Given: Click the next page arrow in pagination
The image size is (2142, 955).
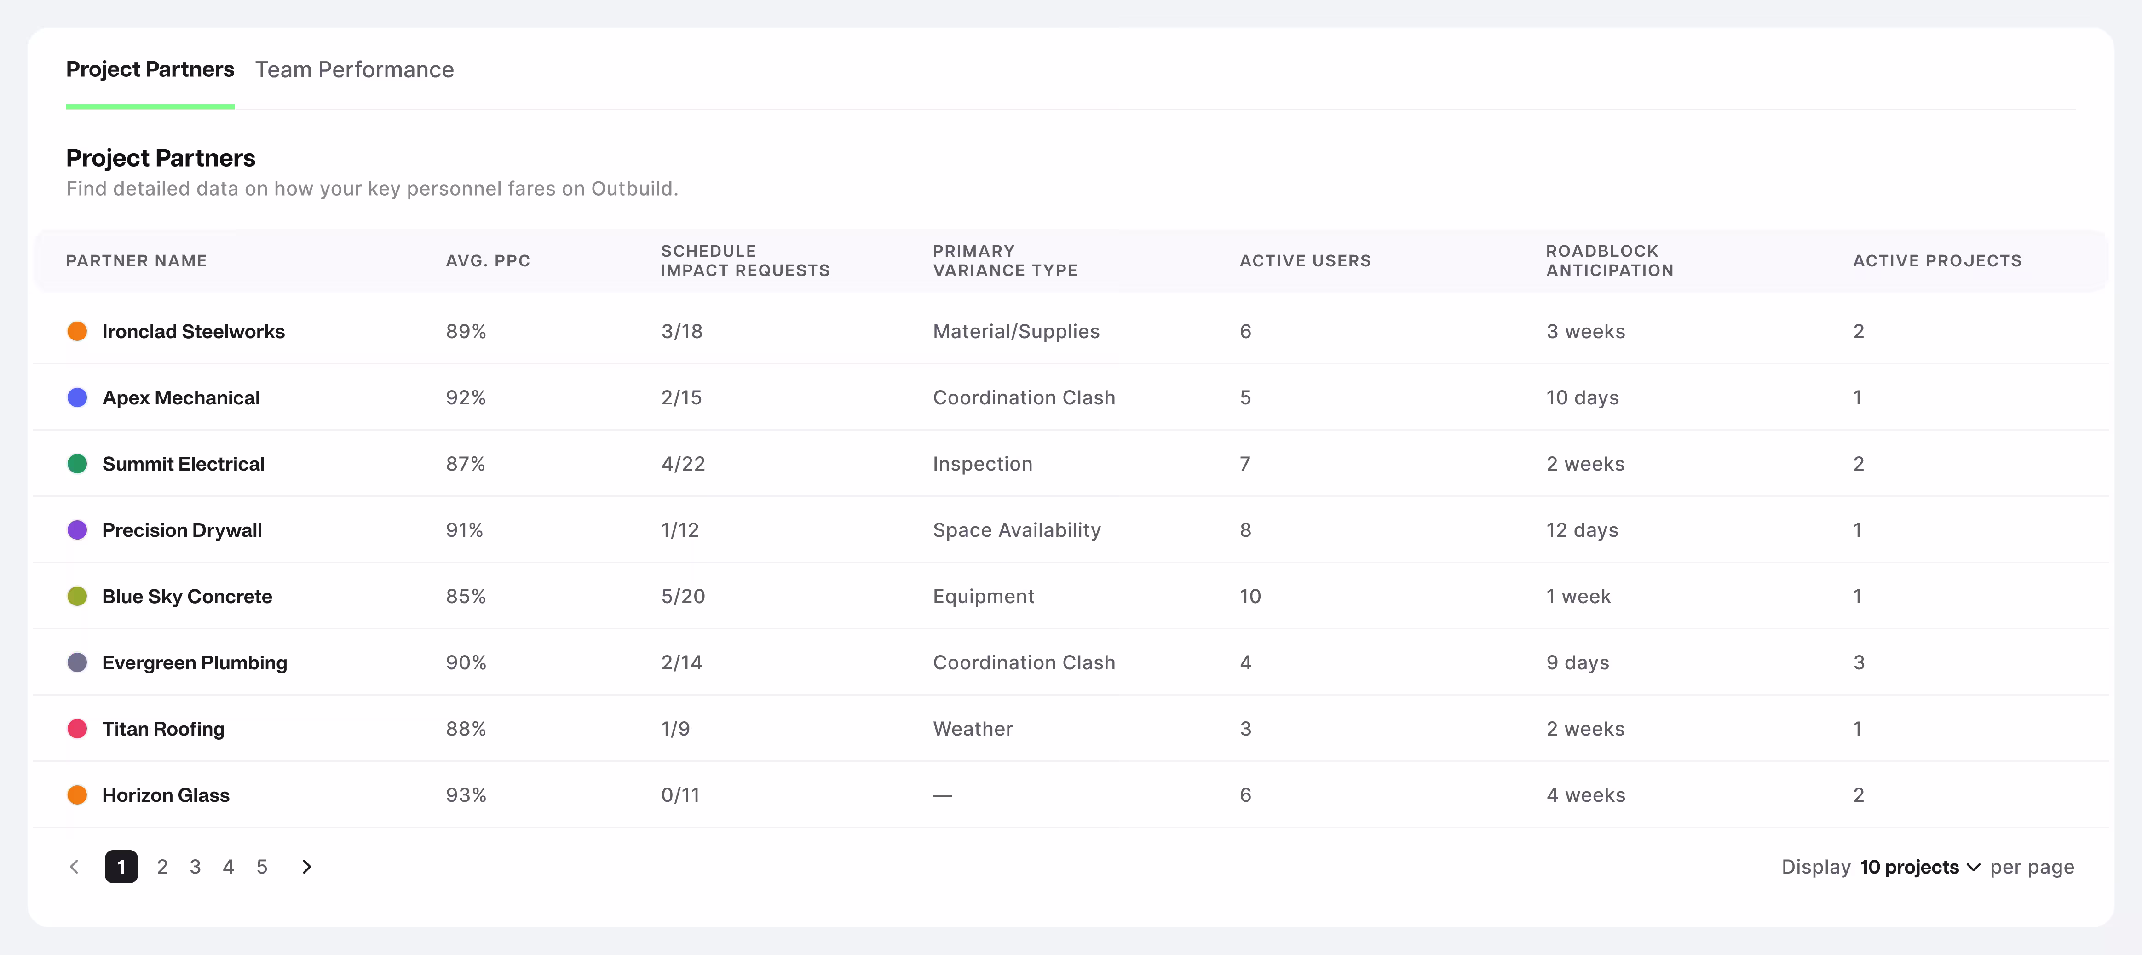Looking at the screenshot, I should [x=306, y=867].
